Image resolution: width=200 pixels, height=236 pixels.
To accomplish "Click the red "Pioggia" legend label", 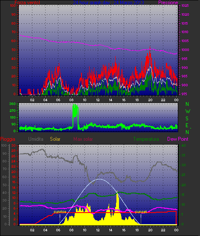I will coord(8,139).
